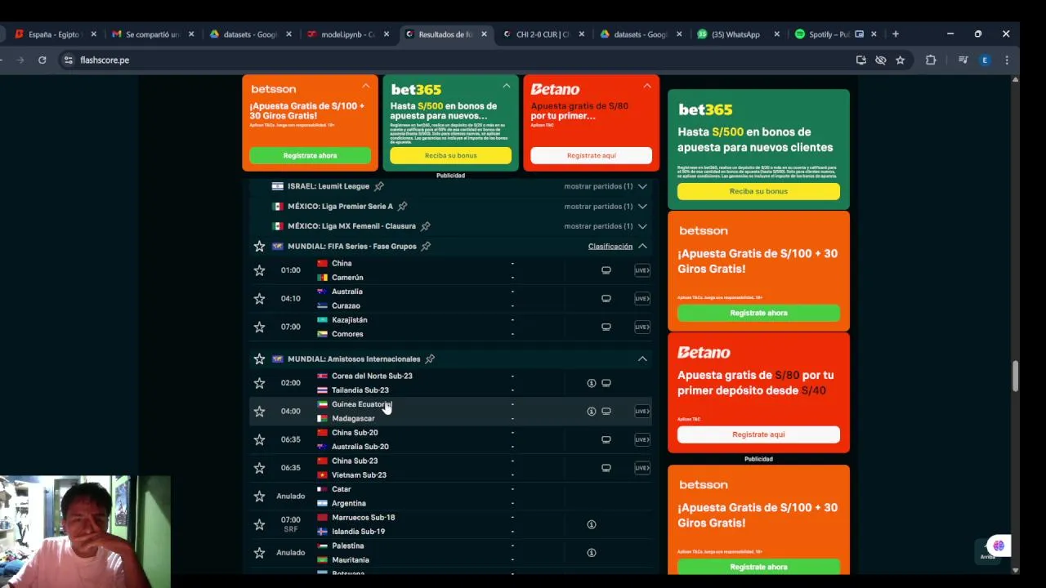Favorite the Kazajistán vs Comores match star
This screenshot has height=588, width=1046.
[259, 327]
